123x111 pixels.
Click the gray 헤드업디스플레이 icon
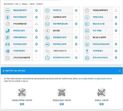coord(87,38)
